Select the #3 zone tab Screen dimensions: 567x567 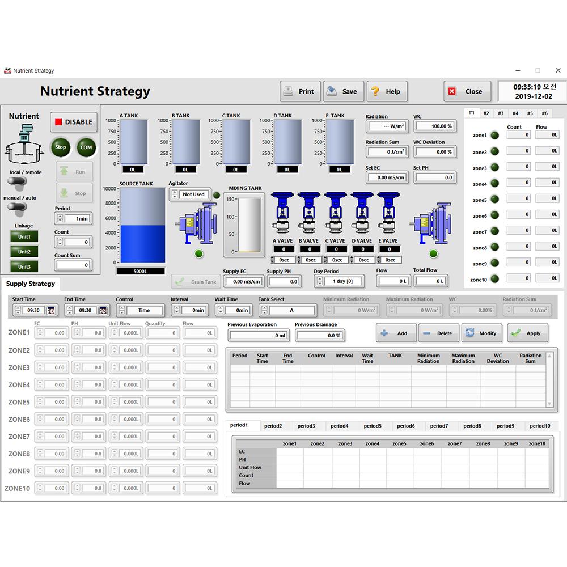pos(501,113)
